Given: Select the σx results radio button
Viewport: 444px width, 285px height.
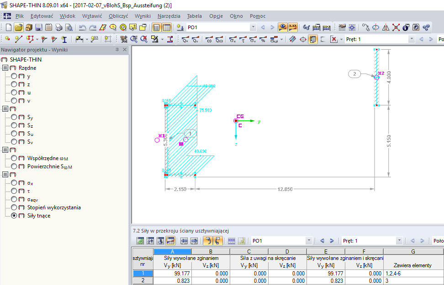Looking at the screenshot, I should (x=14, y=183).
